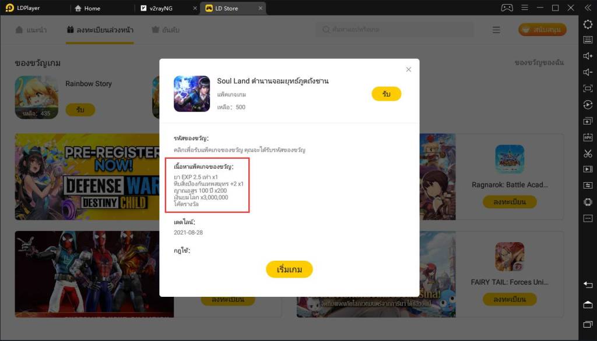Viewport: 597px width, 341px height.
Task: Click the Android recent apps icon
Action: tap(588, 324)
